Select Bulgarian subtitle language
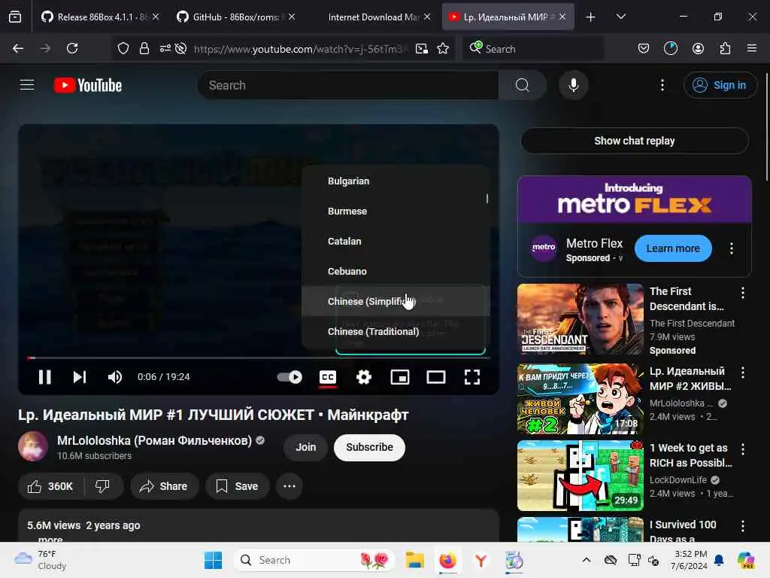This screenshot has height=578, width=770. [x=396, y=181]
